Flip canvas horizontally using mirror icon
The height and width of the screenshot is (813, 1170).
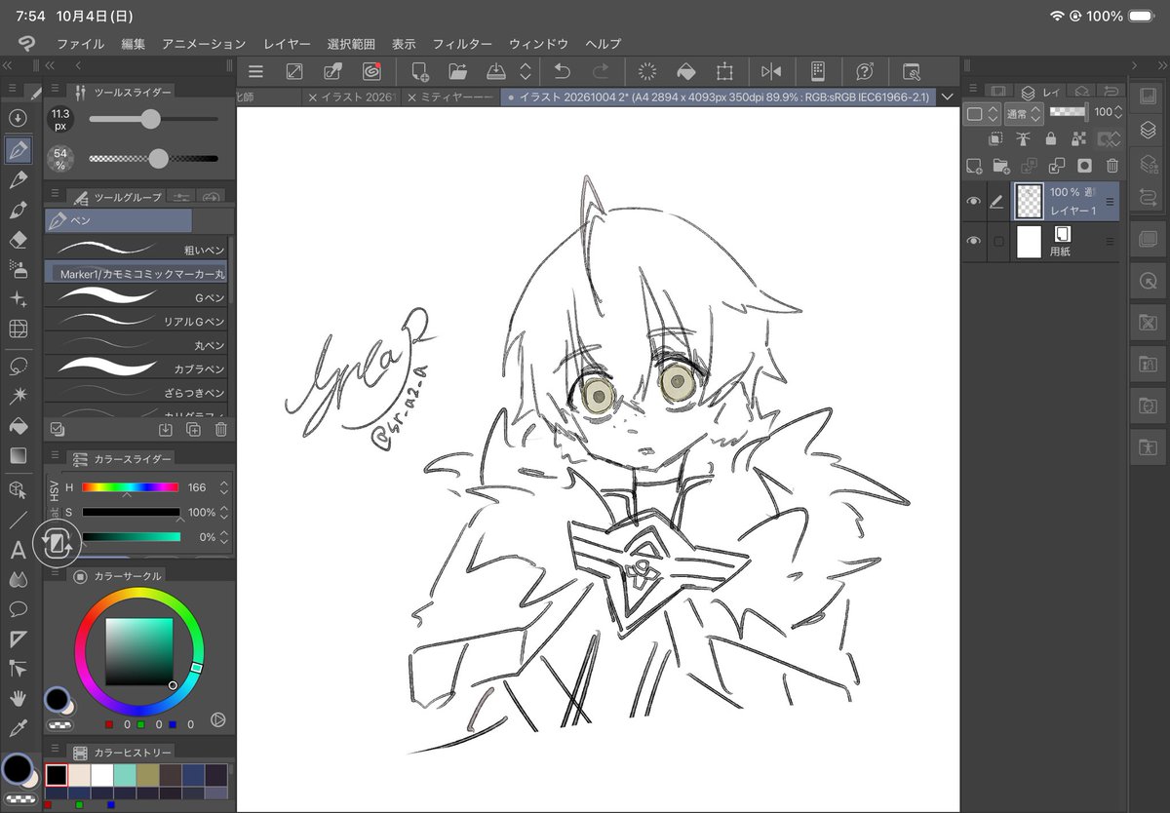pos(771,71)
